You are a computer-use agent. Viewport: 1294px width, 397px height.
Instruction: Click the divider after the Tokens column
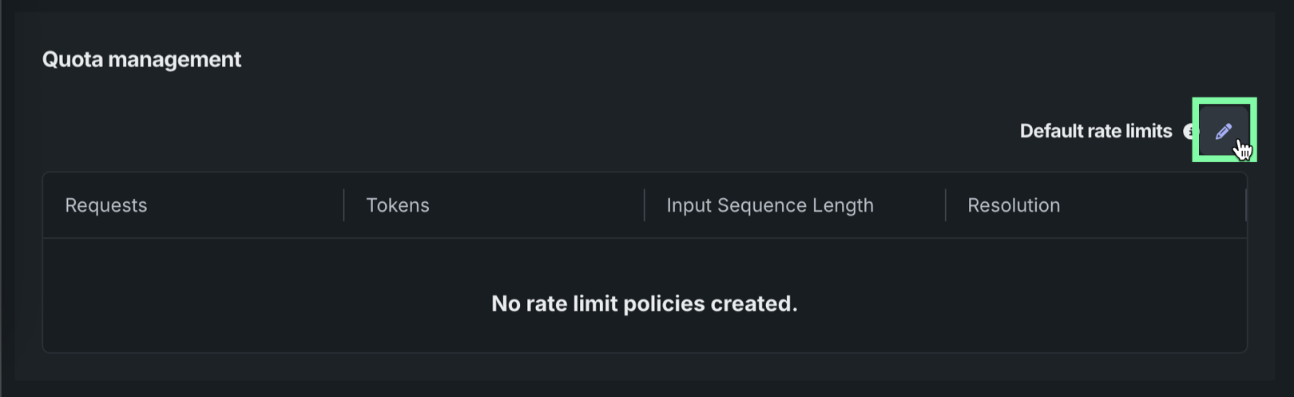(x=645, y=205)
